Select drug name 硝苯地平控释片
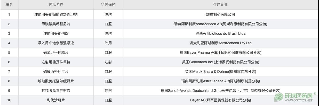The height and width of the screenshot is (106, 319). coord(56,52)
